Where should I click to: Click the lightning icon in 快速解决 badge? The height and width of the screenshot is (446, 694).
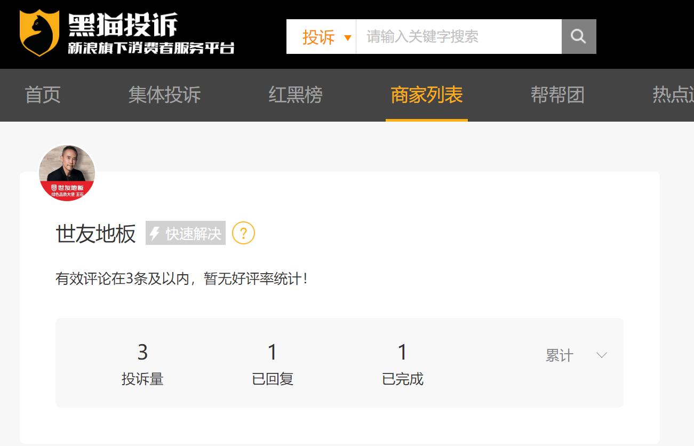point(155,233)
